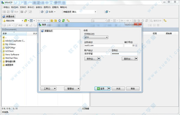The height and width of the screenshot is (115, 180).
Task: Click the globe session icon in toolbar
Action: pyautogui.click(x=106, y=12)
